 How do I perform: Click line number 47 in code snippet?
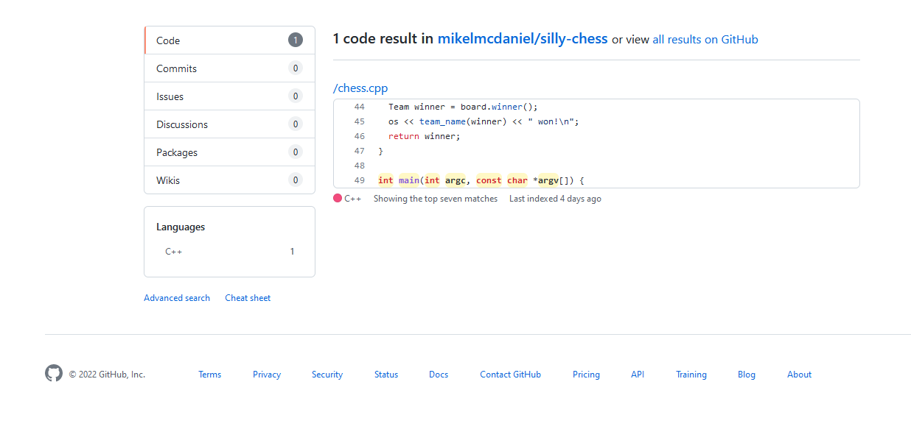point(359,151)
